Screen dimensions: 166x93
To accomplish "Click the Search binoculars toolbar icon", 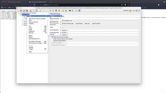I will click(70, 11).
